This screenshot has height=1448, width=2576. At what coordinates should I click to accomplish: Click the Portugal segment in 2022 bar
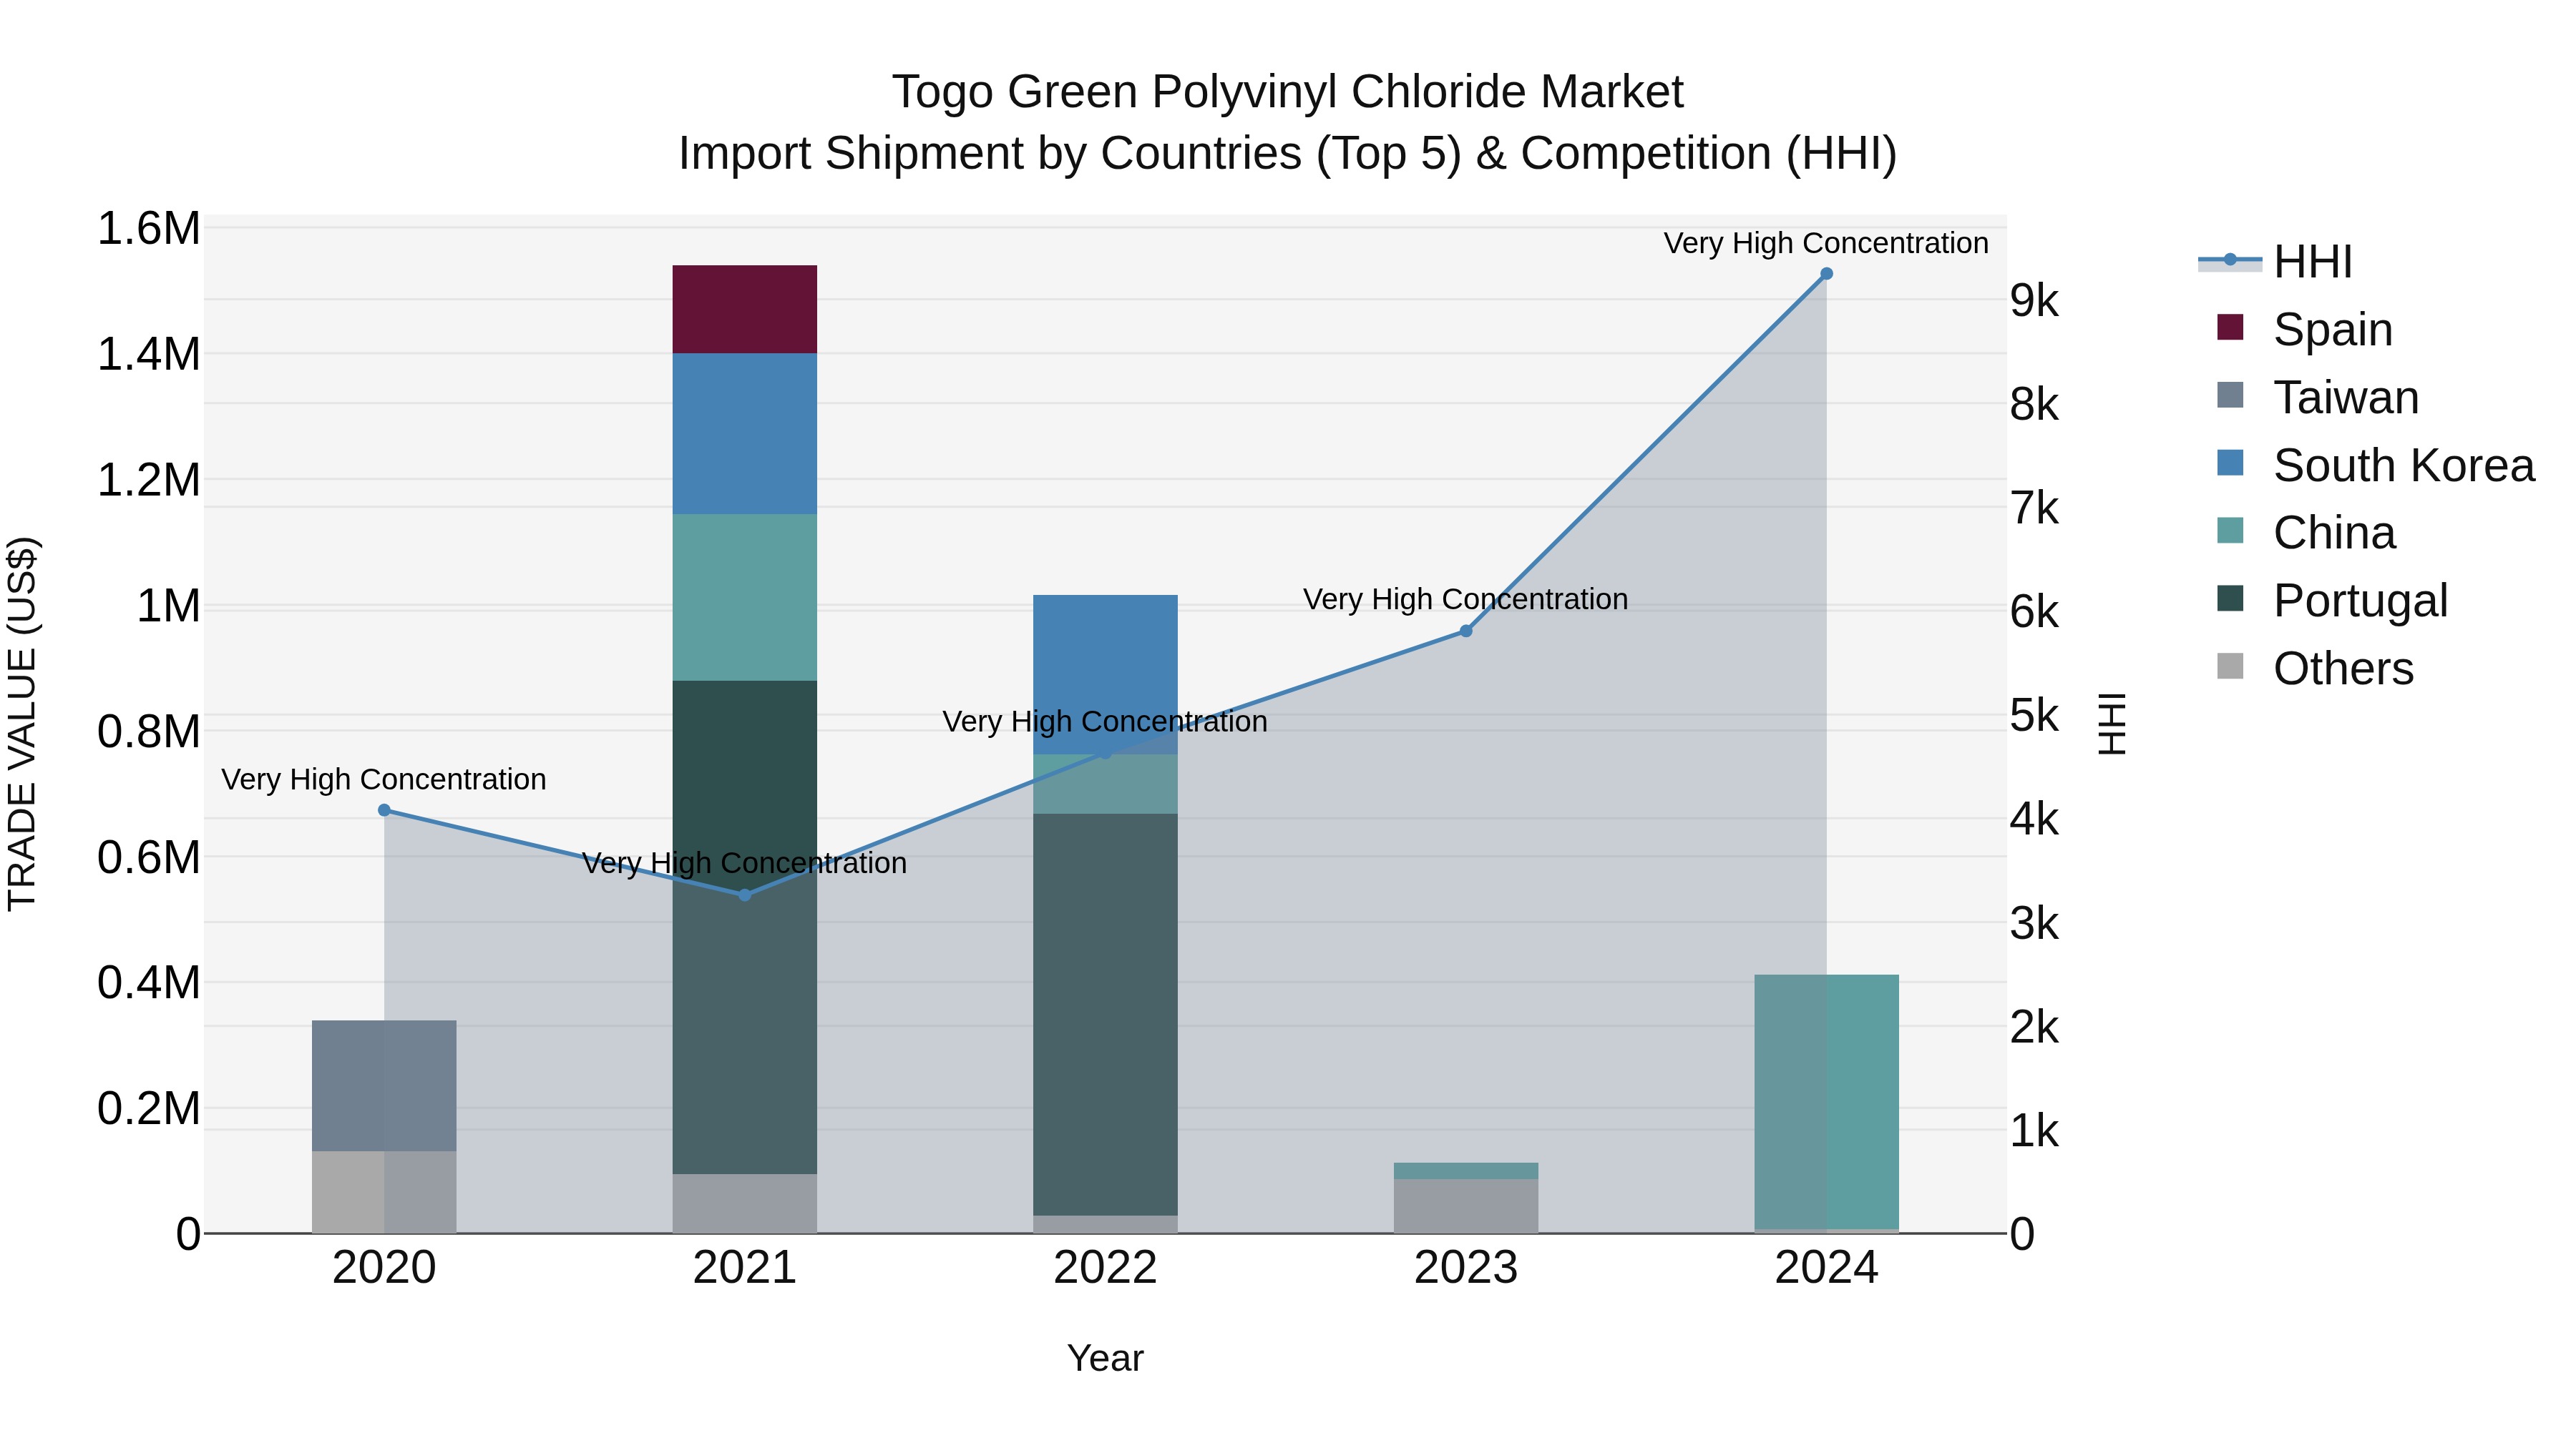1105,1015
